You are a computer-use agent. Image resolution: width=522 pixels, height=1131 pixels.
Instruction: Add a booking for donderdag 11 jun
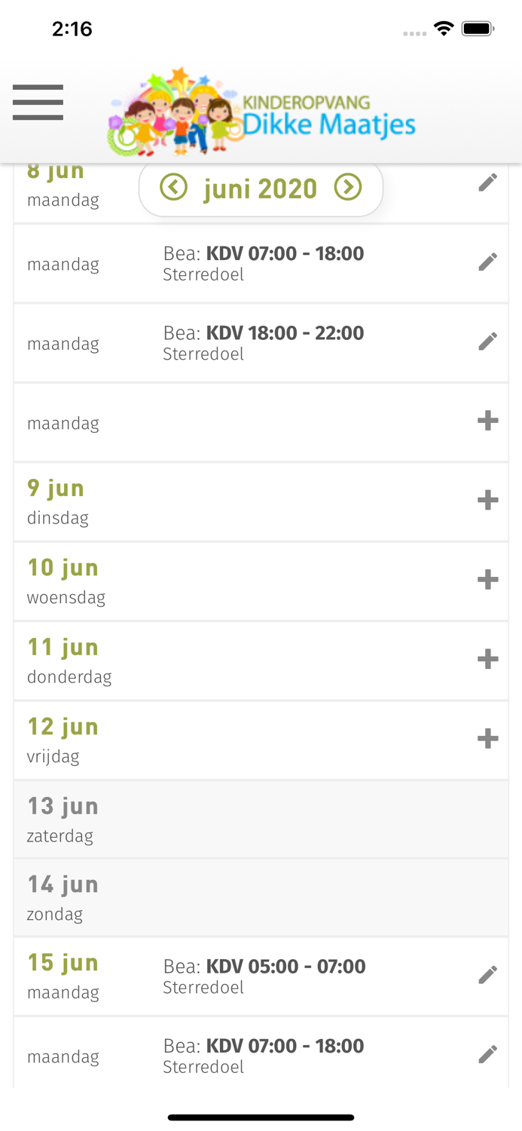point(487,659)
